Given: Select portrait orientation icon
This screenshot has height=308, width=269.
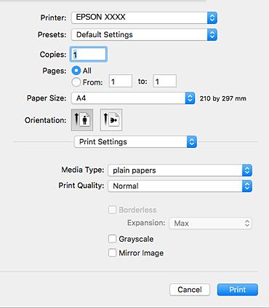Looking at the screenshot, I should [x=82, y=119].
